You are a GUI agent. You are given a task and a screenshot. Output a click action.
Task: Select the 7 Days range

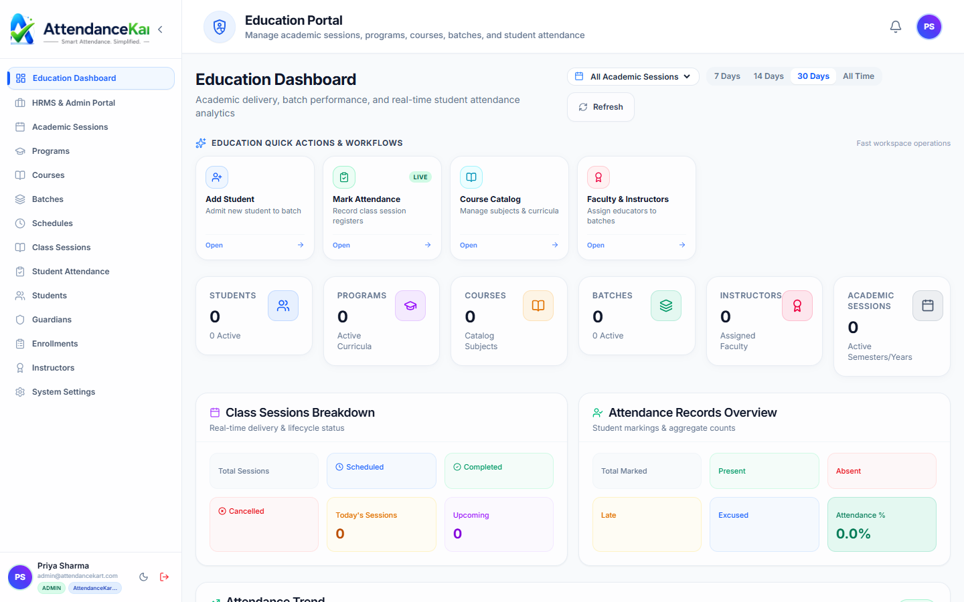[727, 76]
